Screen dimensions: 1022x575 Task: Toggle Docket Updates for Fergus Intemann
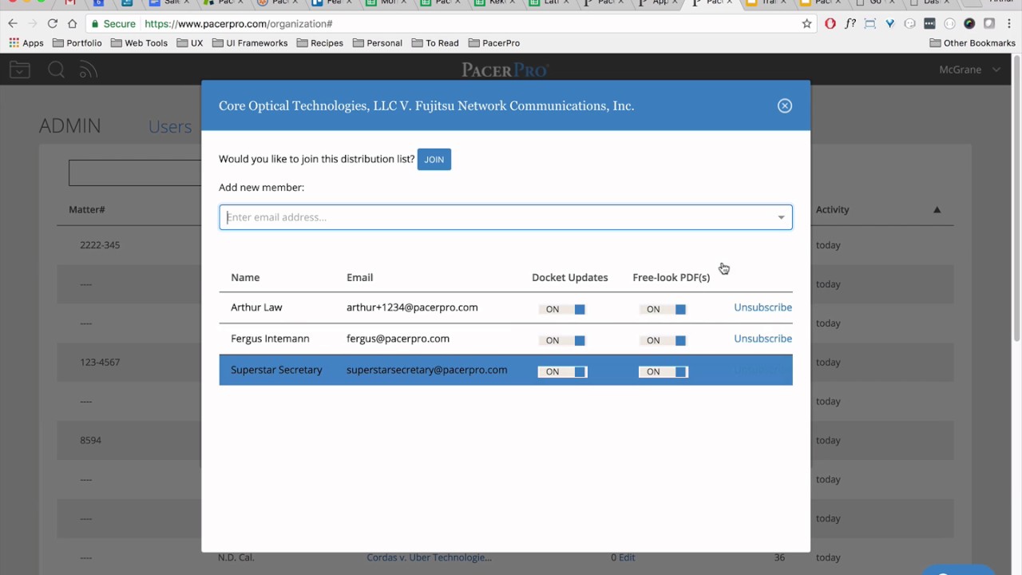tap(562, 340)
